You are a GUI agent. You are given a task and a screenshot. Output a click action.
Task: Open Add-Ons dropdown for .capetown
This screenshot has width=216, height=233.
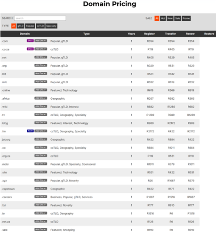click(x=41, y=189)
